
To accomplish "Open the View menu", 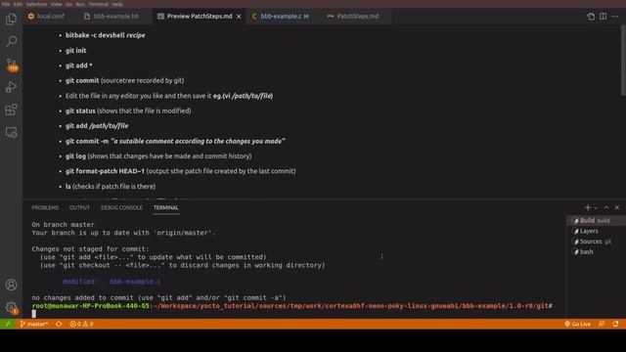I will (57, 4).
